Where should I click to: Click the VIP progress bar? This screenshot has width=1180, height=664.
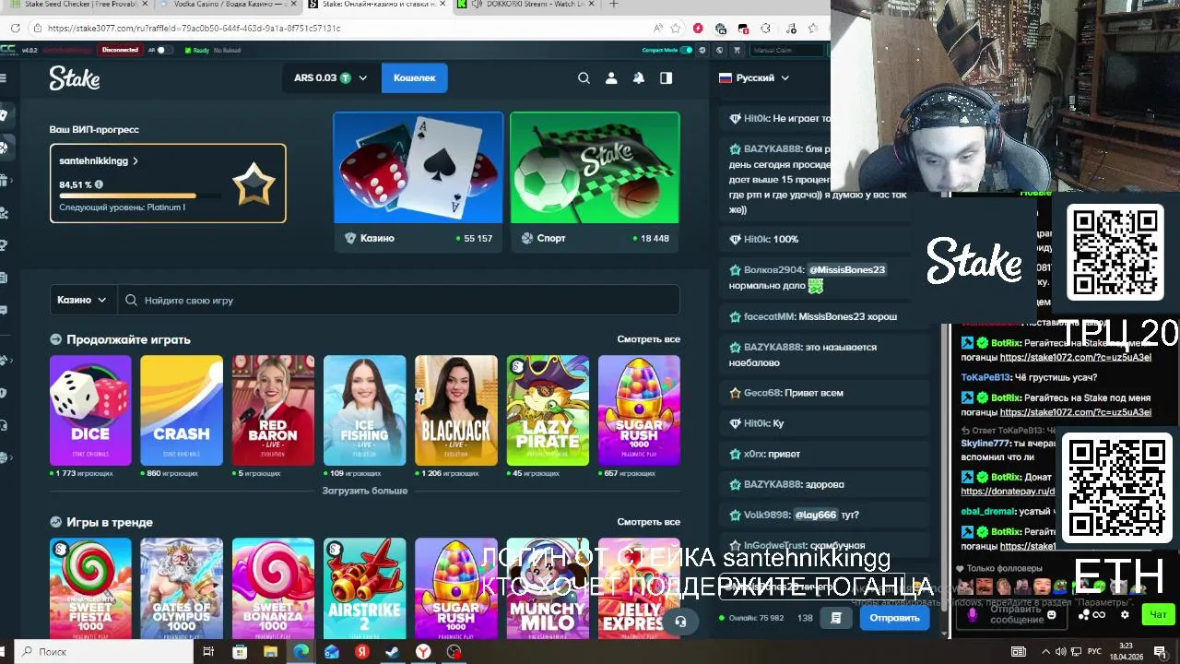point(140,196)
